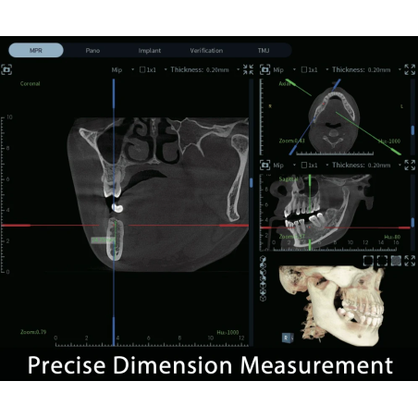418x418 pixels.
Task: Select the TMJ tab
Action: pyautogui.click(x=264, y=50)
